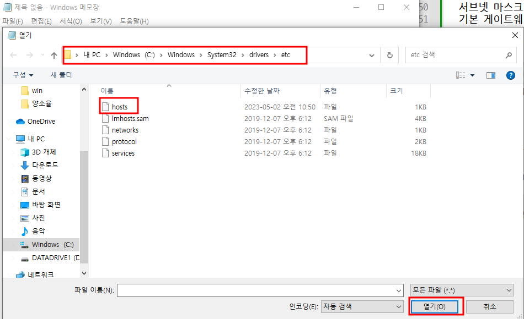Open the Notepad 도움말(H) menu

135,21
